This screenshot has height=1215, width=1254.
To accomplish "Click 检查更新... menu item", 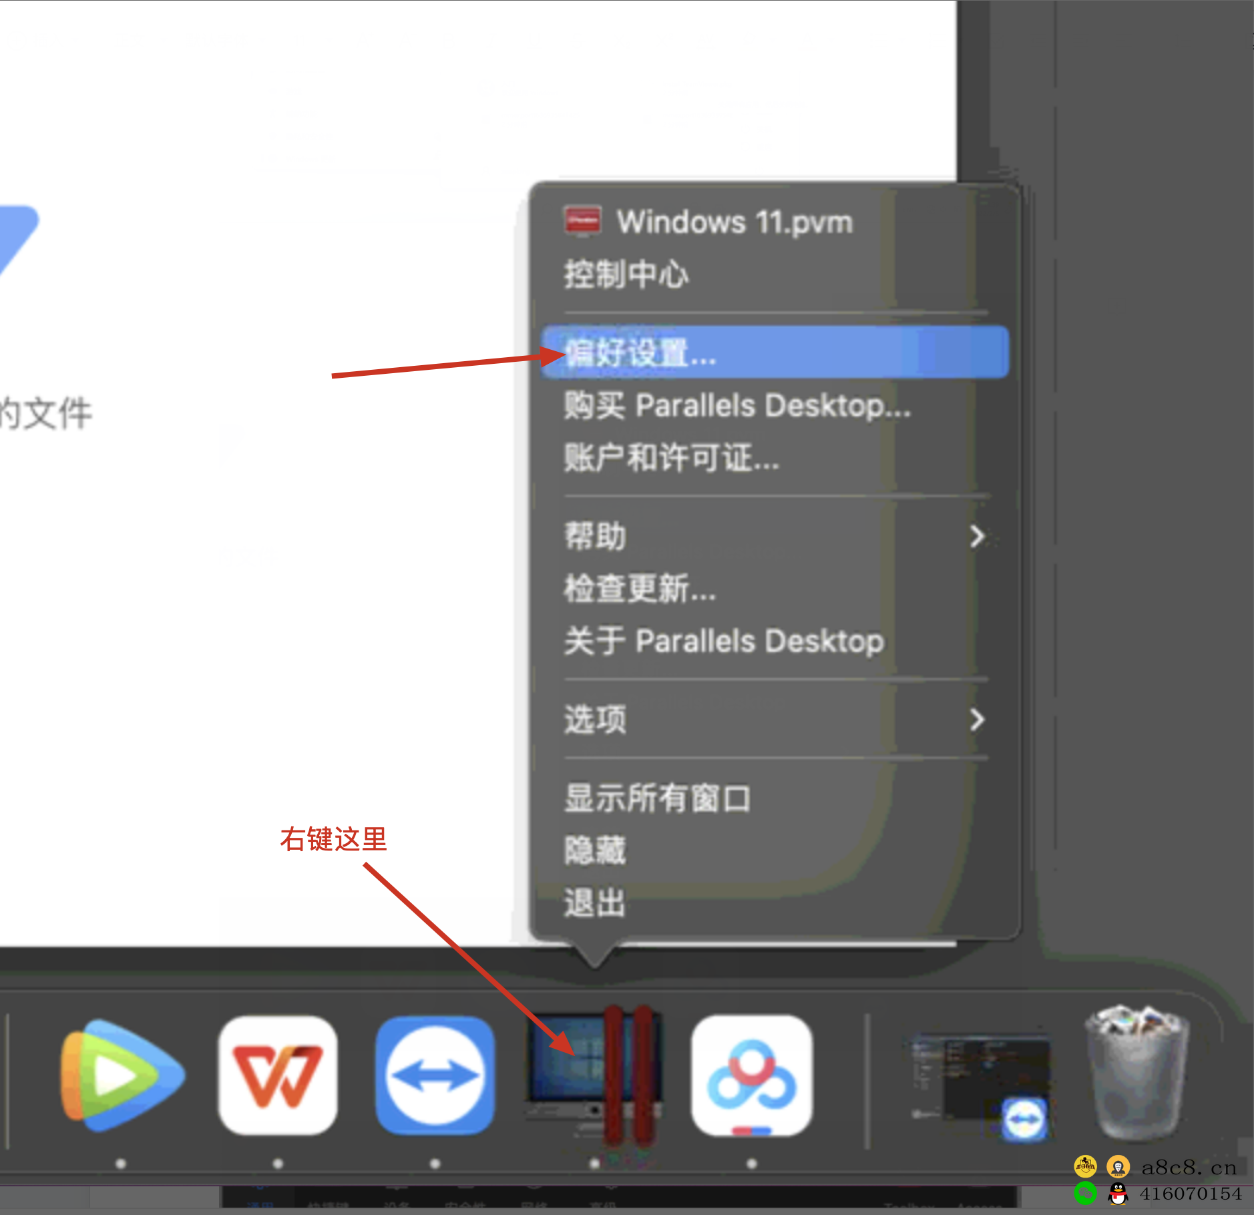I will click(775, 589).
